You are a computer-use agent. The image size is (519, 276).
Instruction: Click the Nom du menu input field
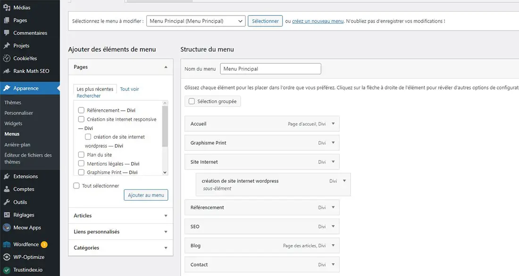[270, 69]
